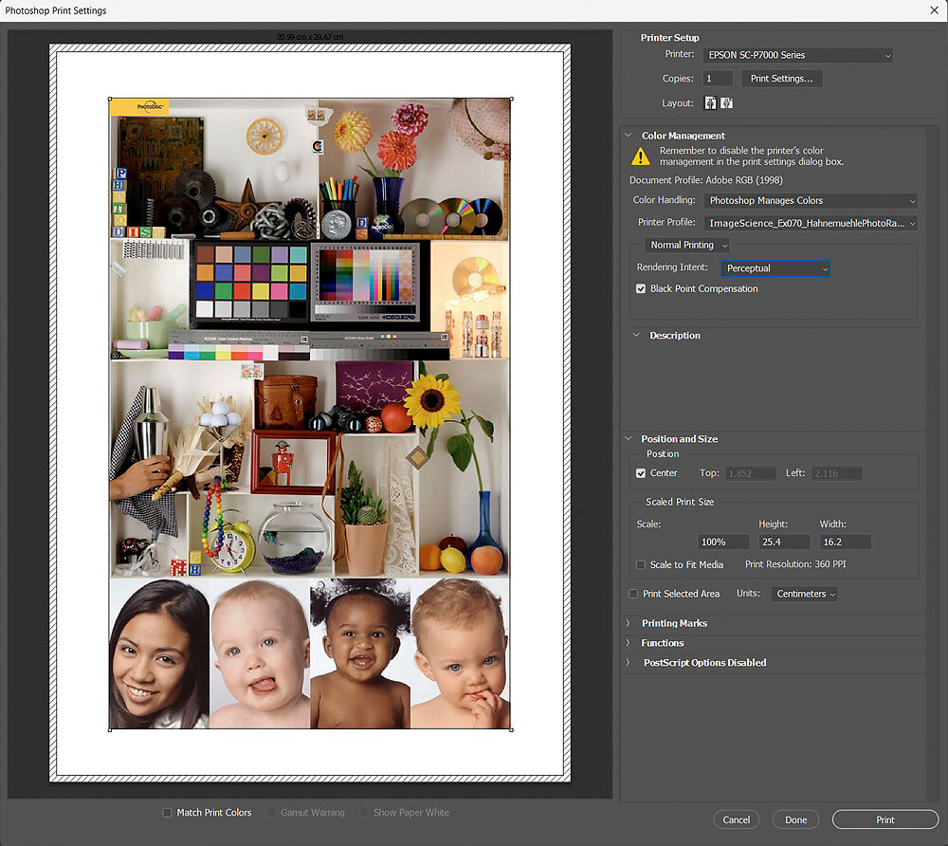Disable Black Point Compensation
948x846 pixels.
tap(642, 288)
